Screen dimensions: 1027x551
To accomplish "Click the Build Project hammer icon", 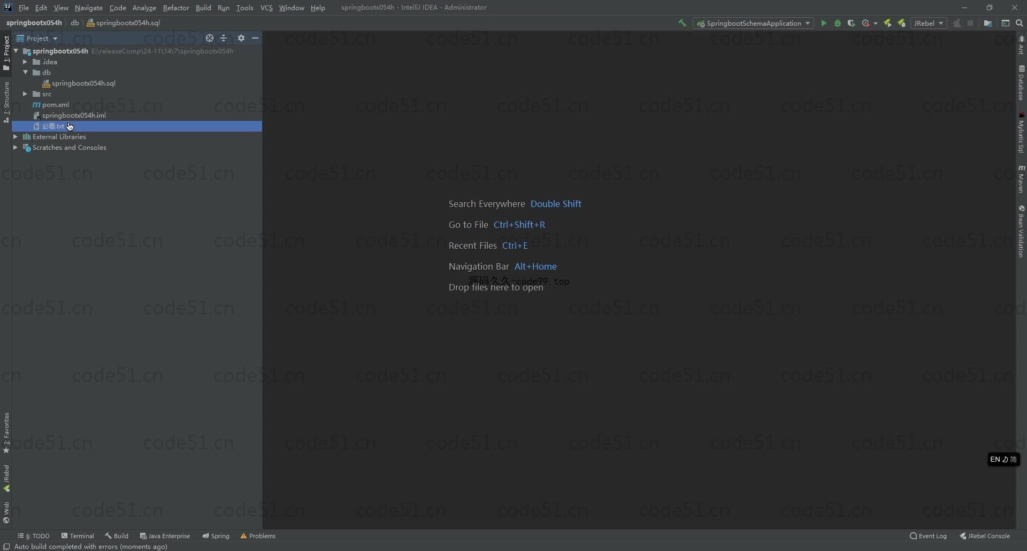I will pyautogui.click(x=682, y=23).
